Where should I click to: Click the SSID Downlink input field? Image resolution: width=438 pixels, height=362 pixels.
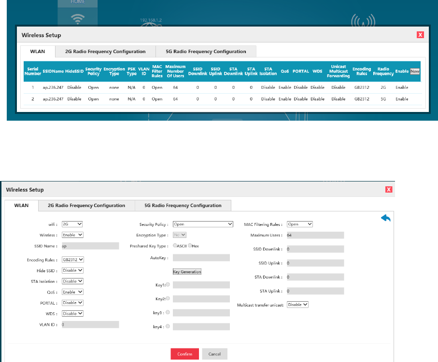(315, 249)
